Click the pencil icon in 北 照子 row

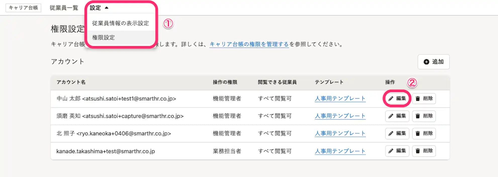[x=391, y=134]
